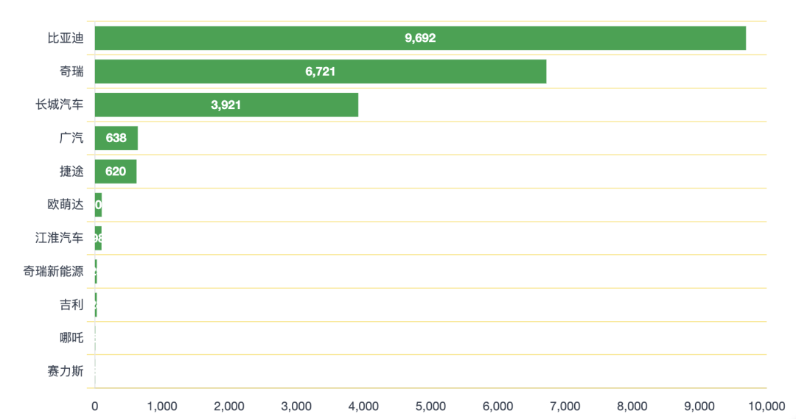This screenshot has height=419, width=796.
Task: Select the small 江淮汽车 green bar
Action: [98, 238]
